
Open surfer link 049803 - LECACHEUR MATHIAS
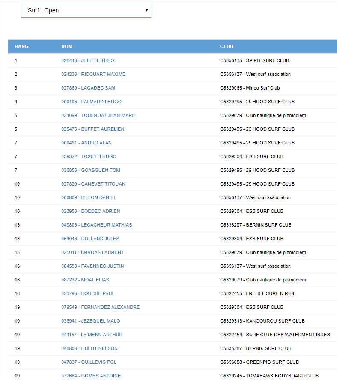(97, 224)
